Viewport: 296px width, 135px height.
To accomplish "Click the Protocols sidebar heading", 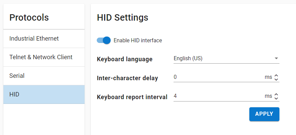I will pyautogui.click(x=29, y=17).
